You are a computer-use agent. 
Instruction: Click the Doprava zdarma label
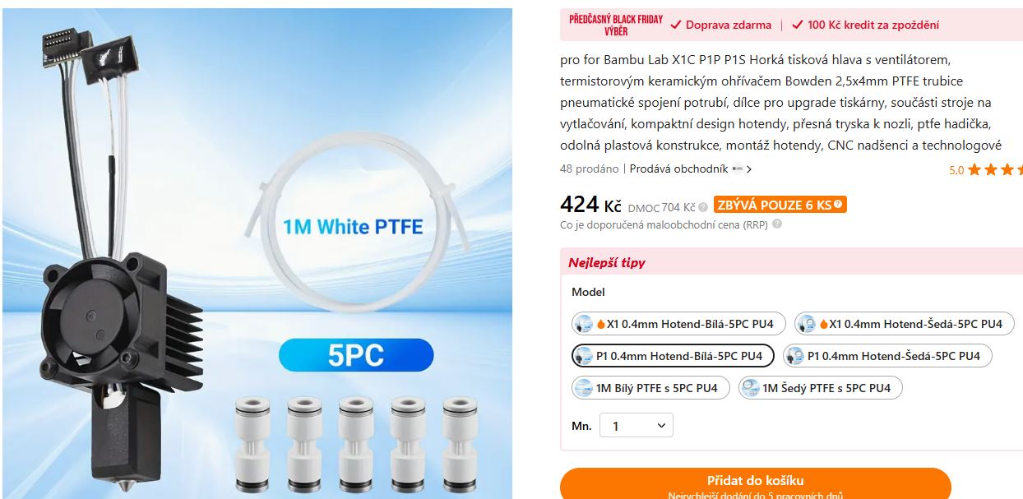(721, 25)
